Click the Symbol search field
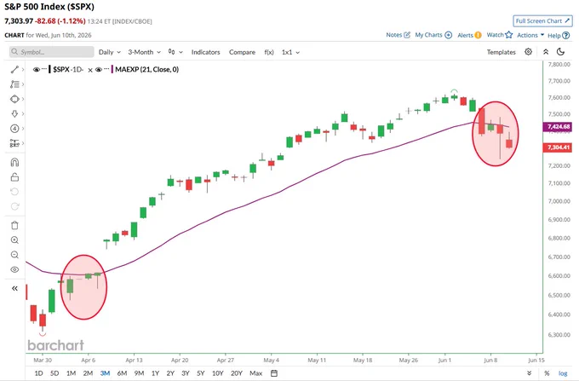The width and height of the screenshot is (579, 381). 52,52
